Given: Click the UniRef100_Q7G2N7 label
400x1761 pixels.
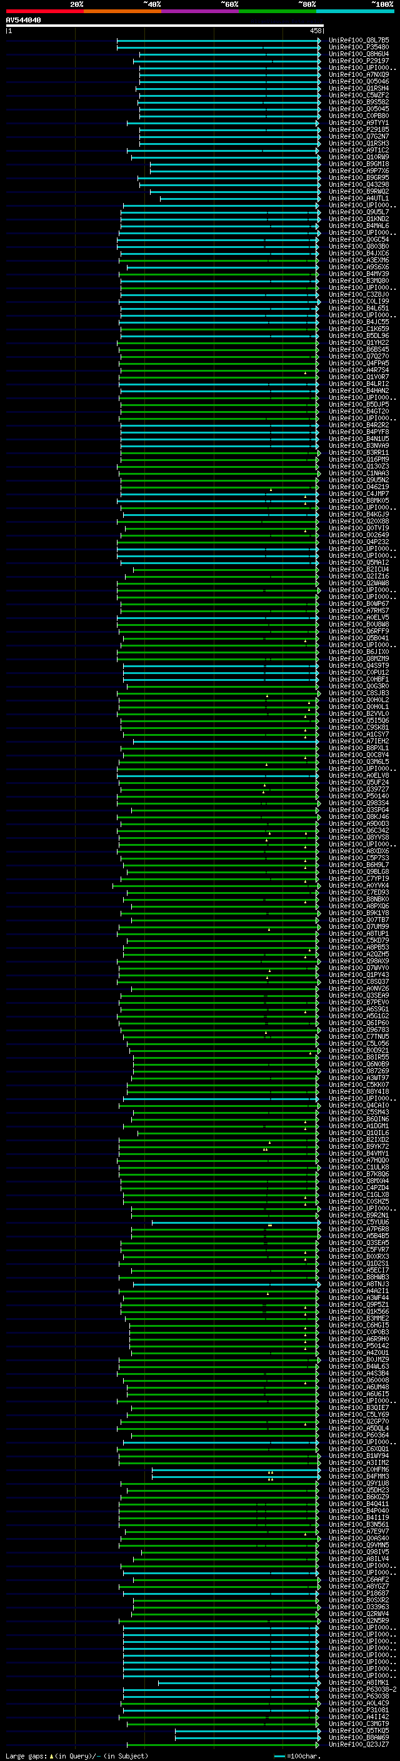Looking at the screenshot, I should [x=359, y=137].
